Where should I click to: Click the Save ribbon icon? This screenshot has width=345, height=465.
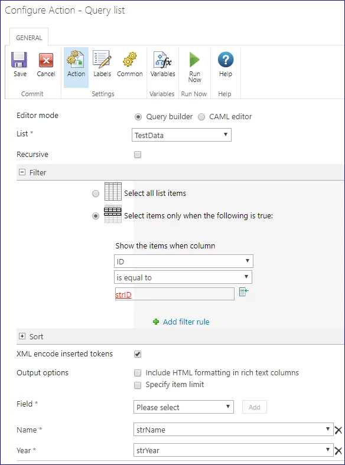click(x=19, y=60)
